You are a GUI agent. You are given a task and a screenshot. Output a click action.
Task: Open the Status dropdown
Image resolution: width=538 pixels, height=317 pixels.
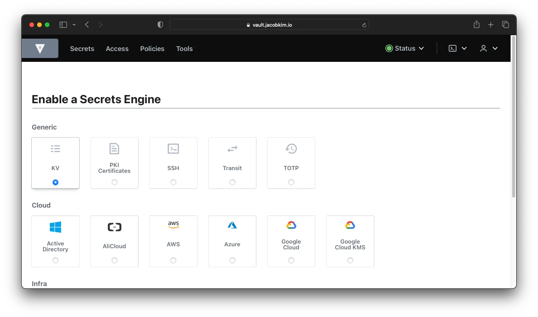[404, 48]
